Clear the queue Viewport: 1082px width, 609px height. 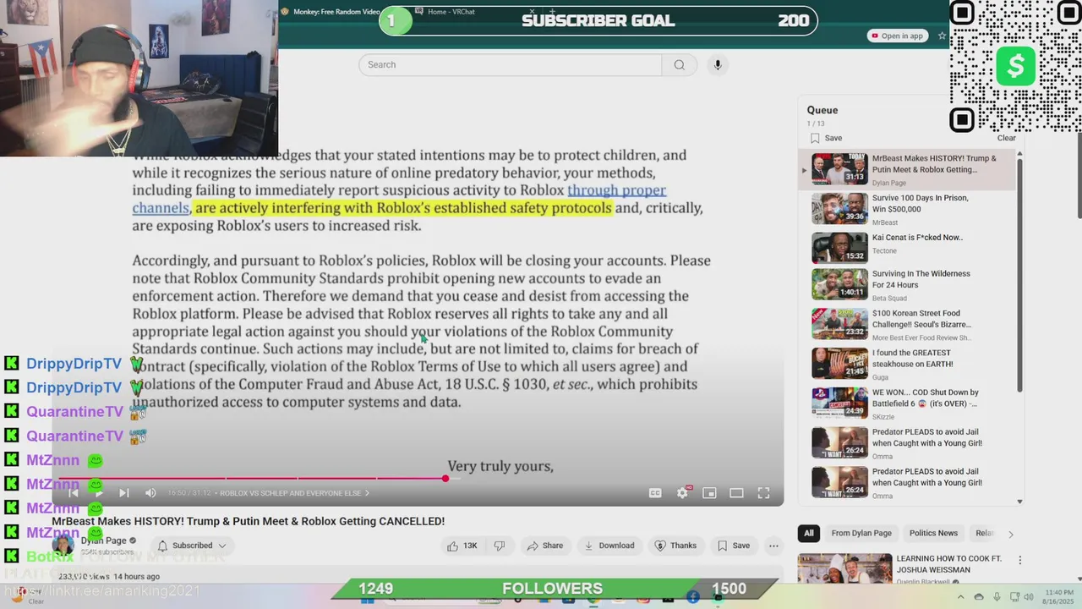[1006, 138]
